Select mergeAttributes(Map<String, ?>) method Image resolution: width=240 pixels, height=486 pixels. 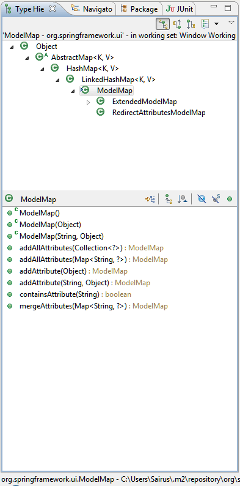pos(93,306)
